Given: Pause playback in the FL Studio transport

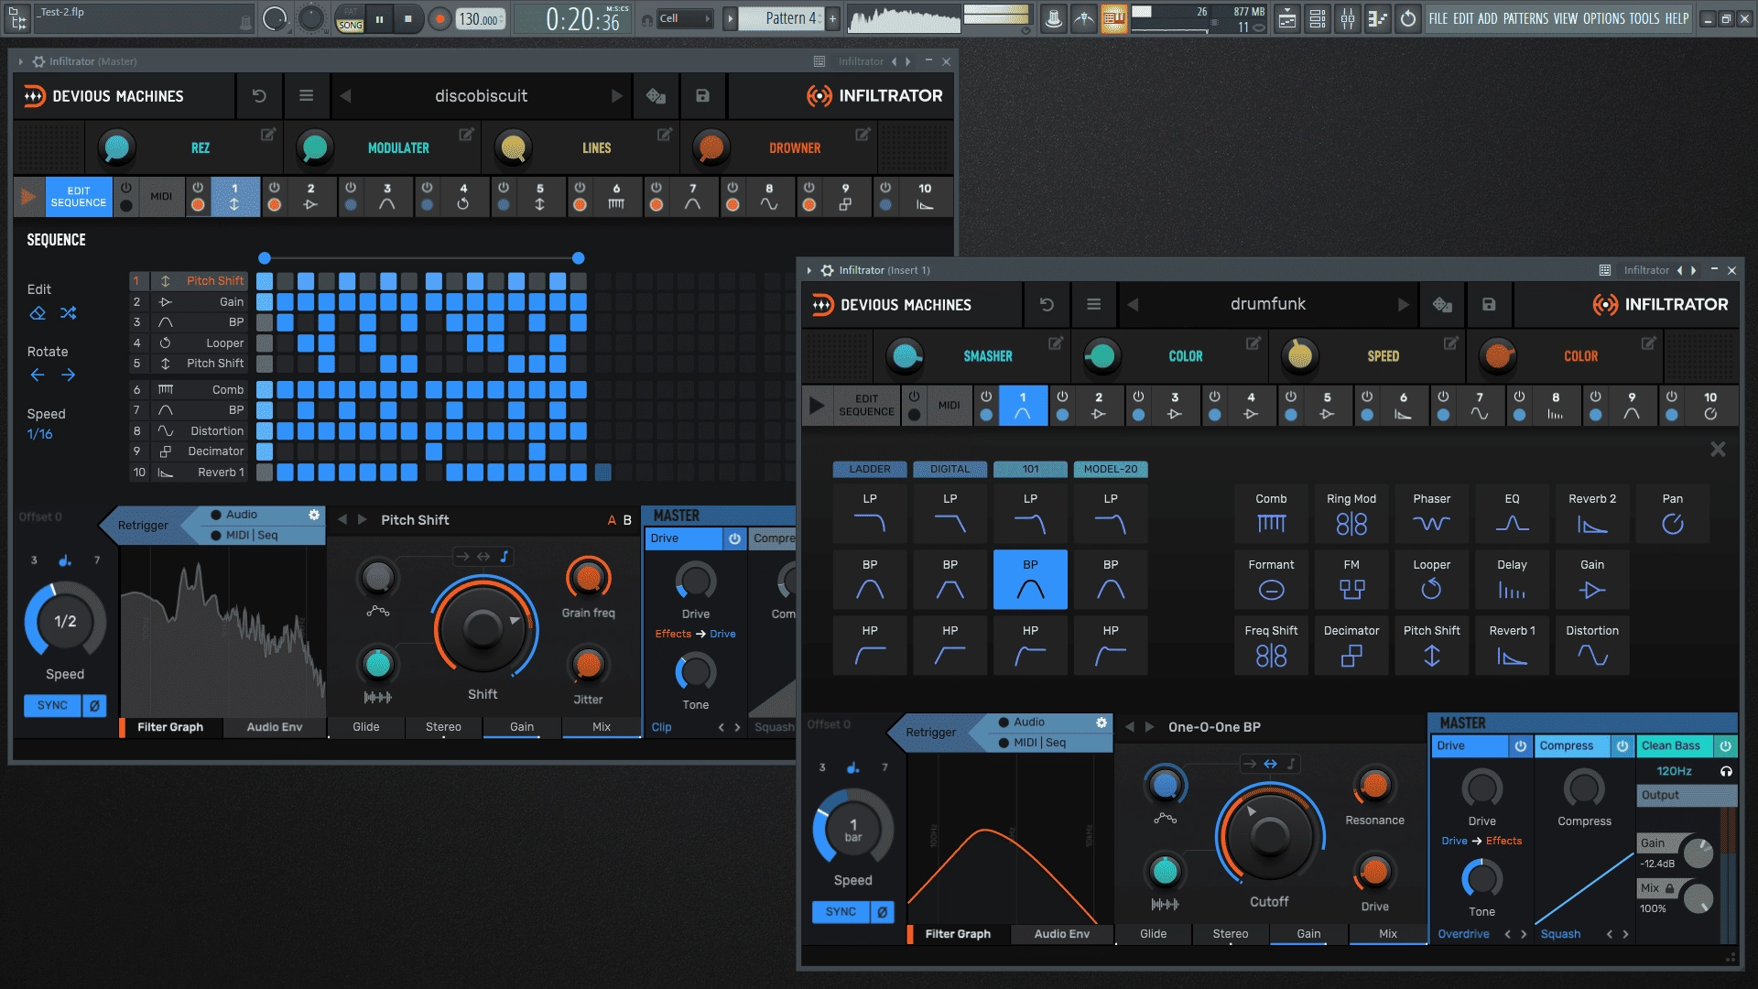Looking at the screenshot, I should click(379, 18).
